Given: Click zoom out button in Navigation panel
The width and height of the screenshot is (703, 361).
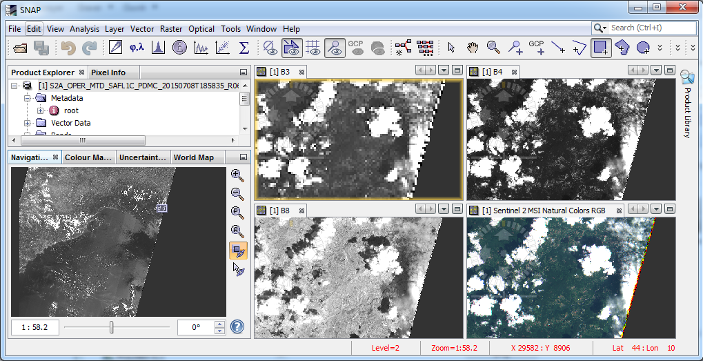Looking at the screenshot, I should click(237, 194).
